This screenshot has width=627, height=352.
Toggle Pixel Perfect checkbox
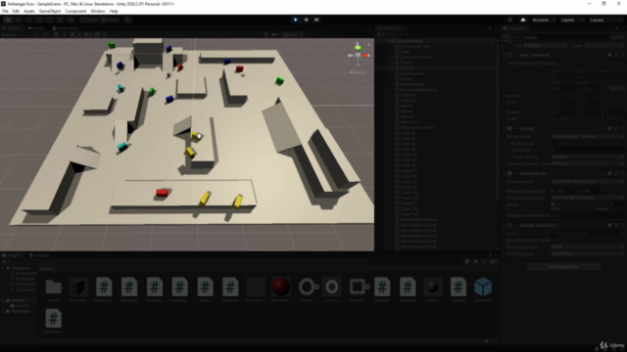(554, 144)
